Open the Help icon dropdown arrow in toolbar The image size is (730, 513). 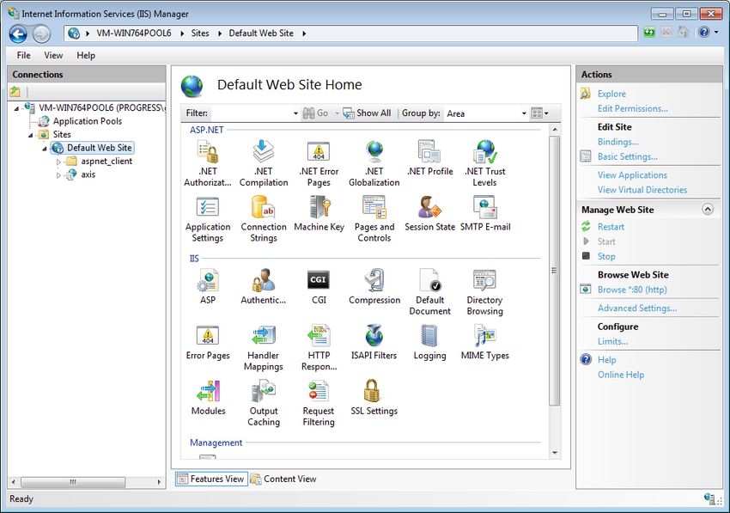(x=716, y=32)
